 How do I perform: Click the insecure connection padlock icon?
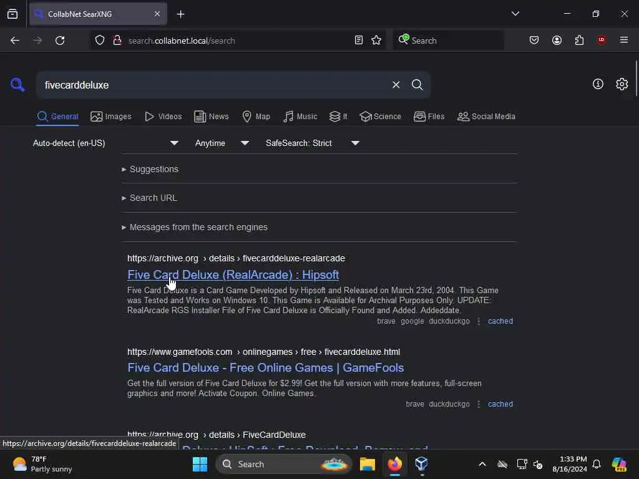[117, 41]
